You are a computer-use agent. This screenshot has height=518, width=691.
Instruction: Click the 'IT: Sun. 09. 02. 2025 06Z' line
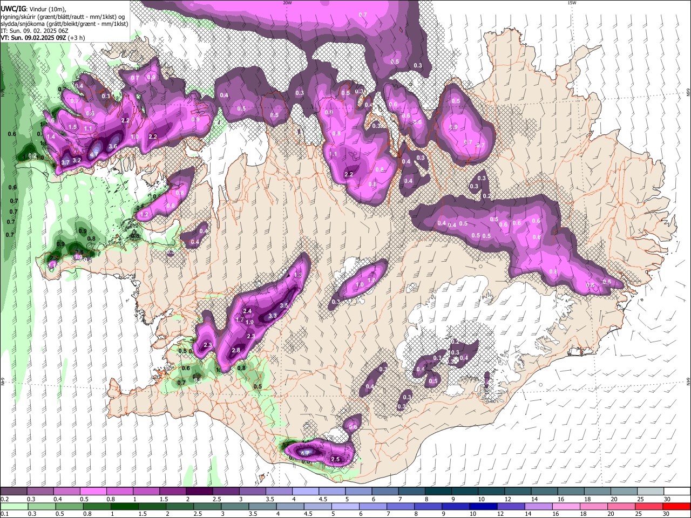tap(34, 31)
